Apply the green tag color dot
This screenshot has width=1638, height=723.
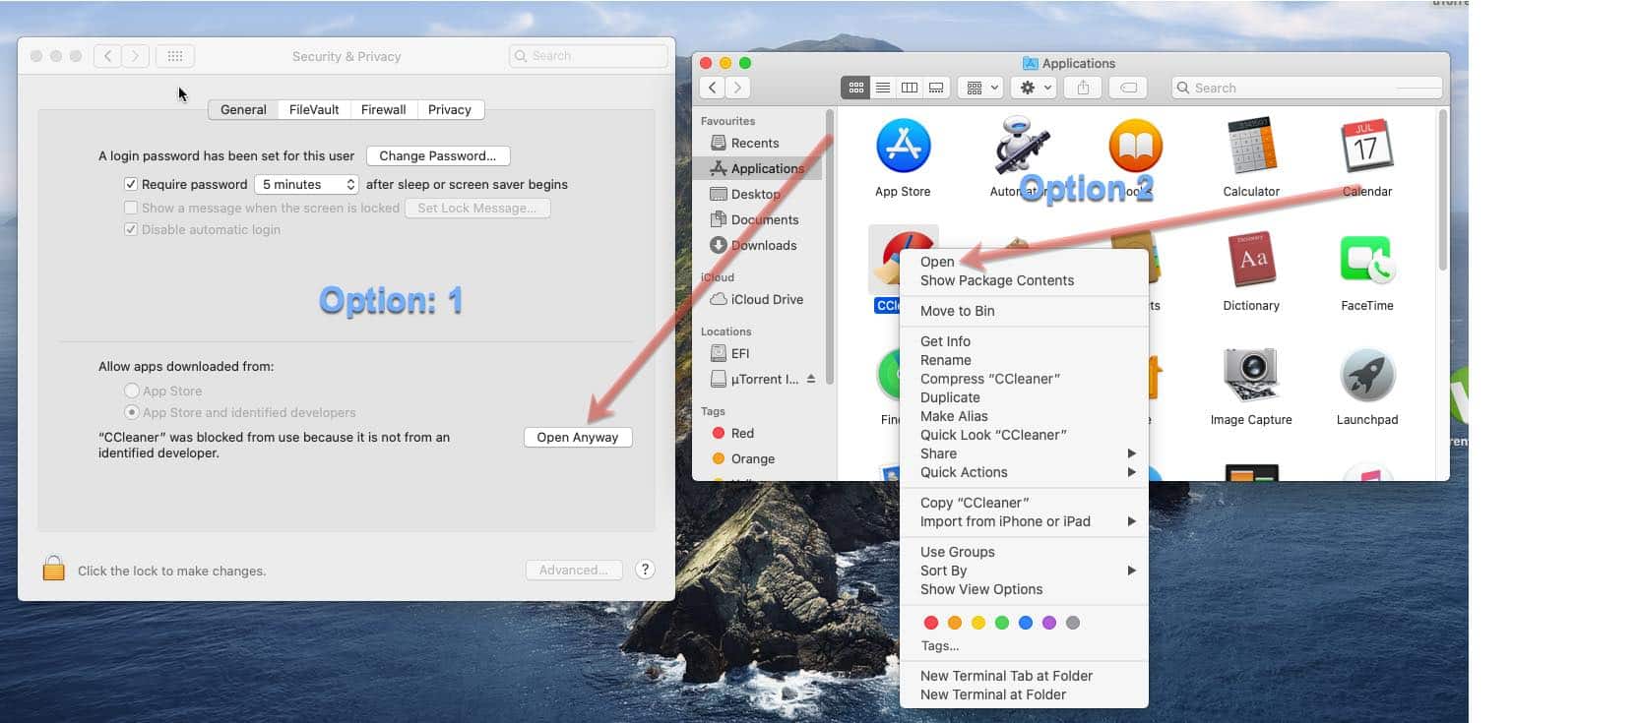click(x=1002, y=623)
